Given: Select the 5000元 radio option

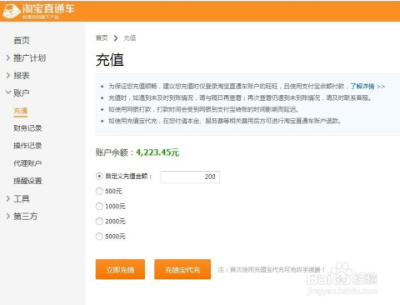Looking at the screenshot, I should click(x=99, y=237).
